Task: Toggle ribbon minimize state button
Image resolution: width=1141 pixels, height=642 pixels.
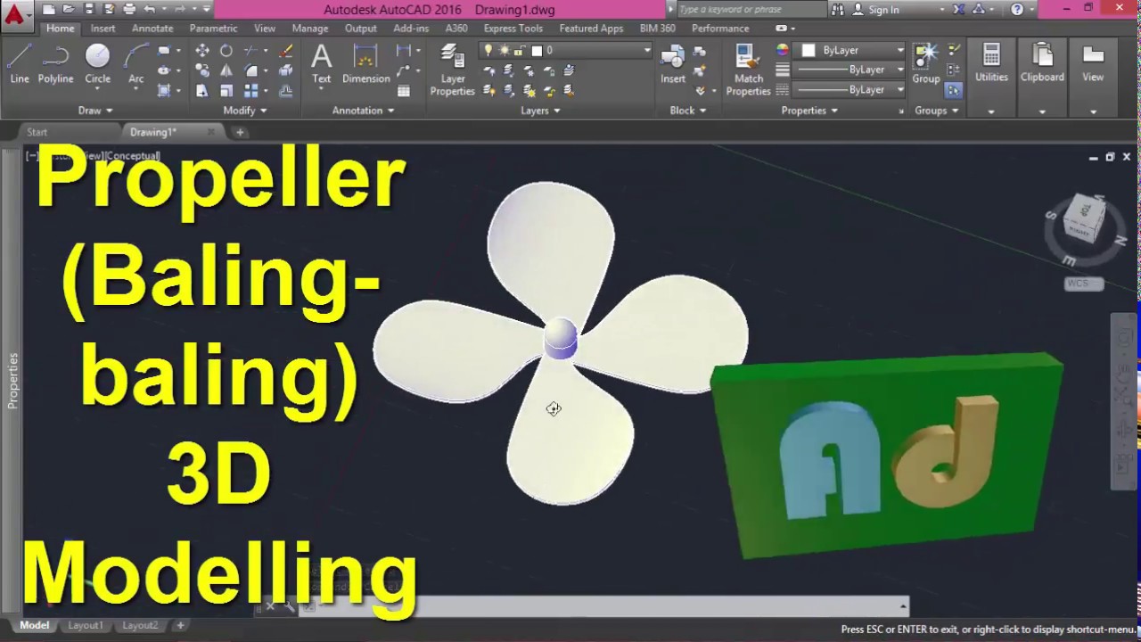Action: pos(782,29)
